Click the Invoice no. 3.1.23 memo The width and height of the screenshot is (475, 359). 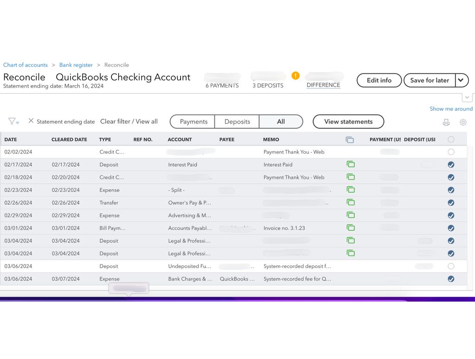coord(284,228)
